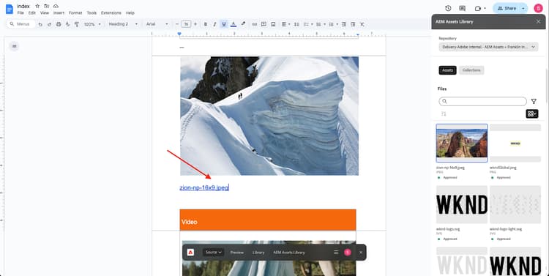The image size is (549, 276).
Task: Open the document outline icon
Action: [x=14, y=46]
